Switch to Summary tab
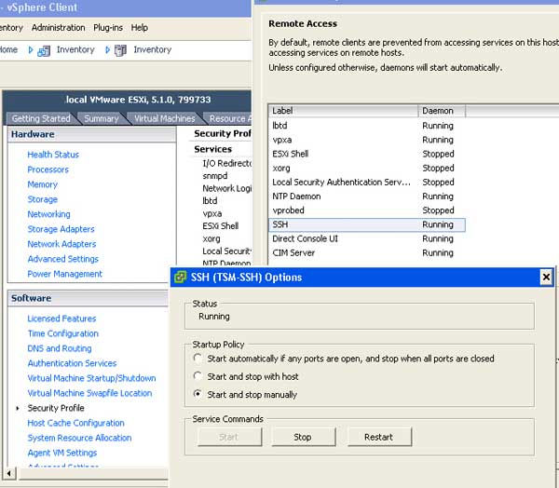 tap(102, 118)
